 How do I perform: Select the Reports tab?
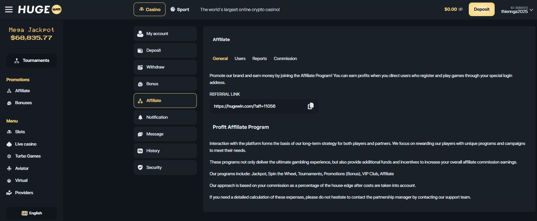pos(259,58)
